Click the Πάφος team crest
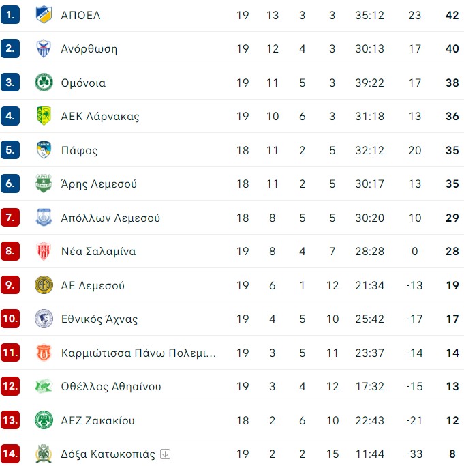The image size is (464, 466). coord(44,150)
